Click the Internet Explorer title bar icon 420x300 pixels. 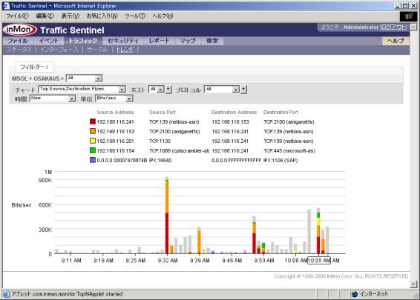(6, 6)
